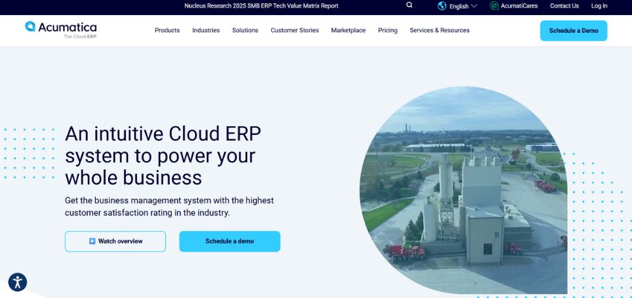
Task: Click the search magnifier icon
Action: tap(409, 5)
